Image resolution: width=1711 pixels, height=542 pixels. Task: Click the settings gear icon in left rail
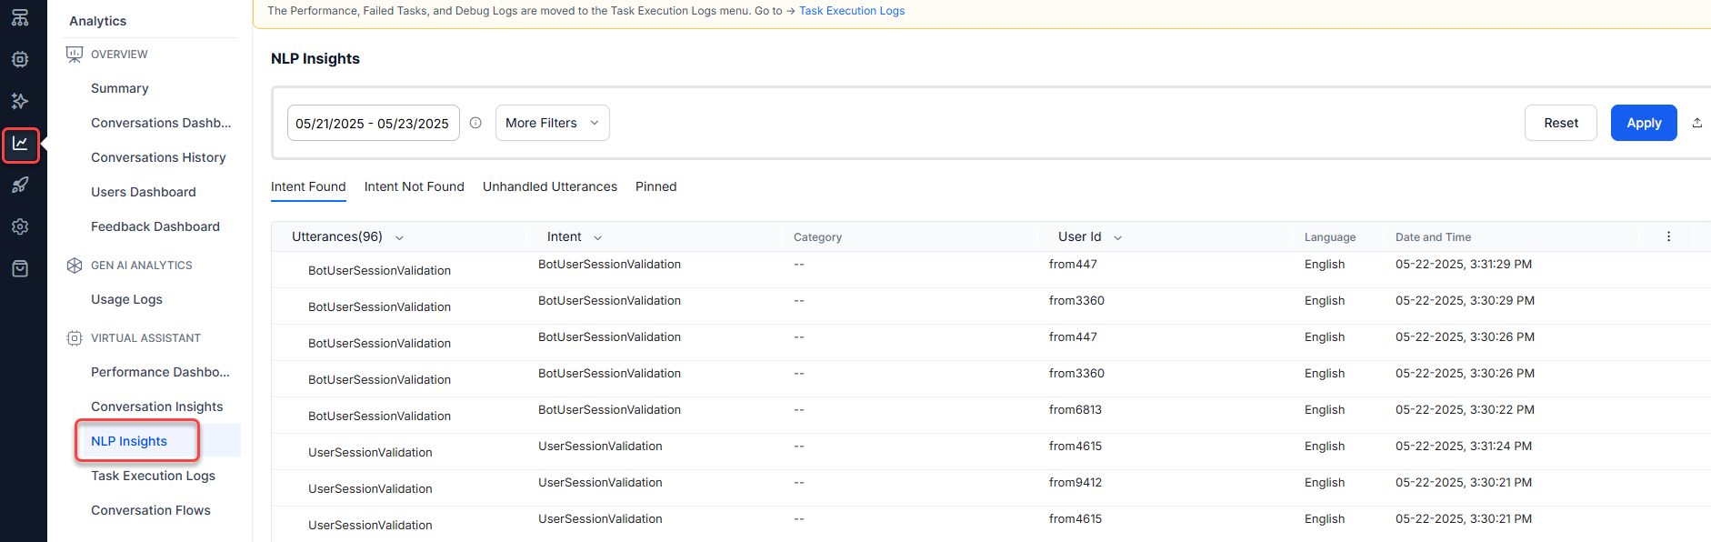click(x=20, y=226)
